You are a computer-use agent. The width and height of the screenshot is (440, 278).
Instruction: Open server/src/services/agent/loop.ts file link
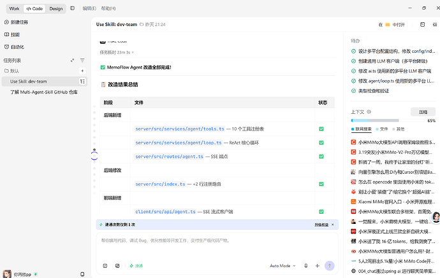[178, 142]
